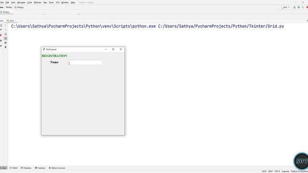Open the Edit menu
Screen dimensions: 308x173
point(7,2)
